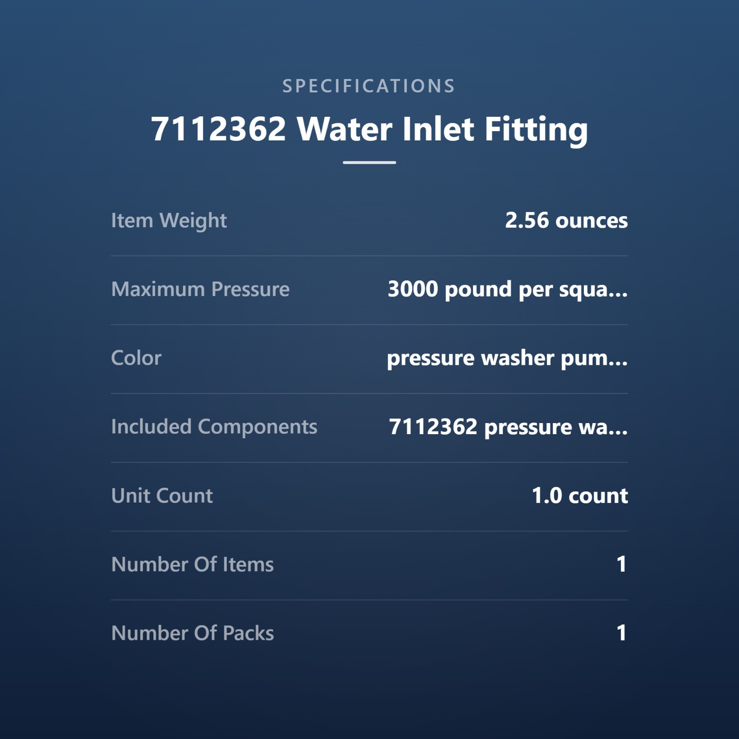Expand truncated pressure washer pum... value
The image size is (739, 739).
[x=507, y=358]
